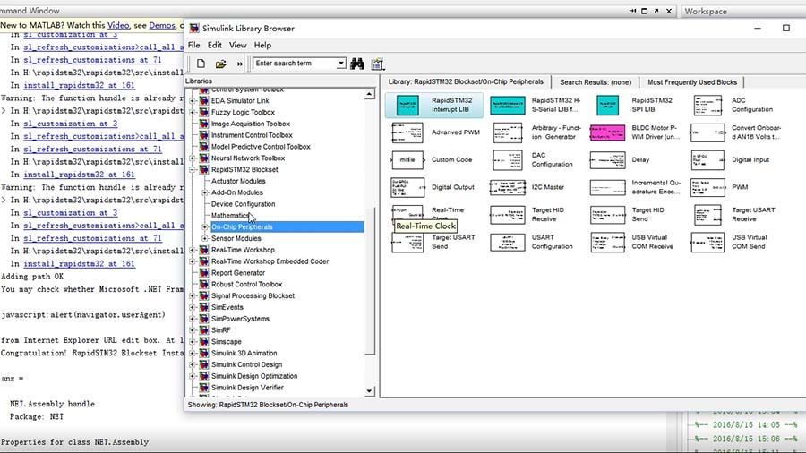806x453 pixels.
Task: Select Report Generator in the tree
Action: 238,273
